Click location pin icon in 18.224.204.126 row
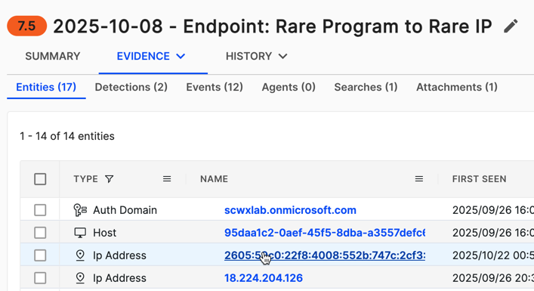The image size is (534, 291). 80,278
